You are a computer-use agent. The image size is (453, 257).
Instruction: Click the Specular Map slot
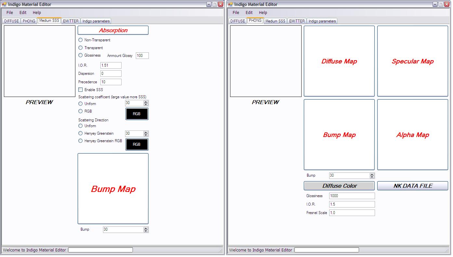pos(412,61)
